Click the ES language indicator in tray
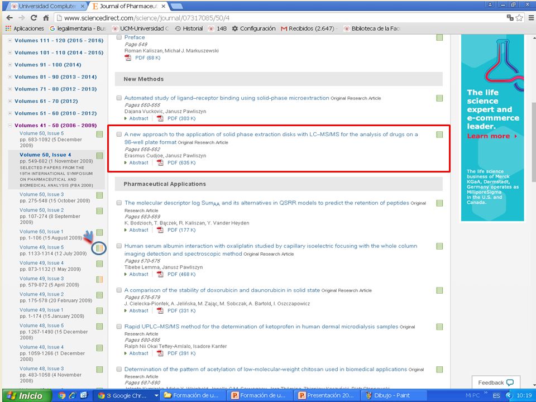This screenshot has height=402, width=536. 496,396
